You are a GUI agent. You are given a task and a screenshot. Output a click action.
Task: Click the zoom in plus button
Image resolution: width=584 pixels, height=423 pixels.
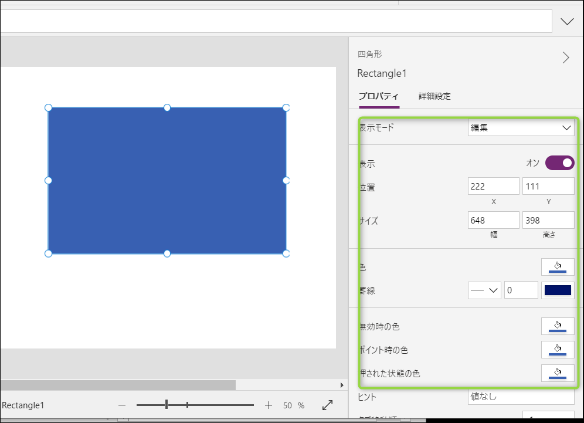pyautogui.click(x=269, y=405)
